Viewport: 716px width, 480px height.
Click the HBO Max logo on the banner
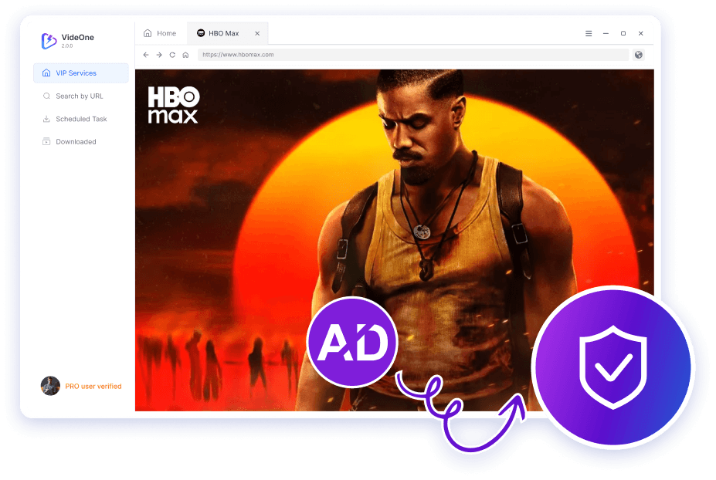173,105
